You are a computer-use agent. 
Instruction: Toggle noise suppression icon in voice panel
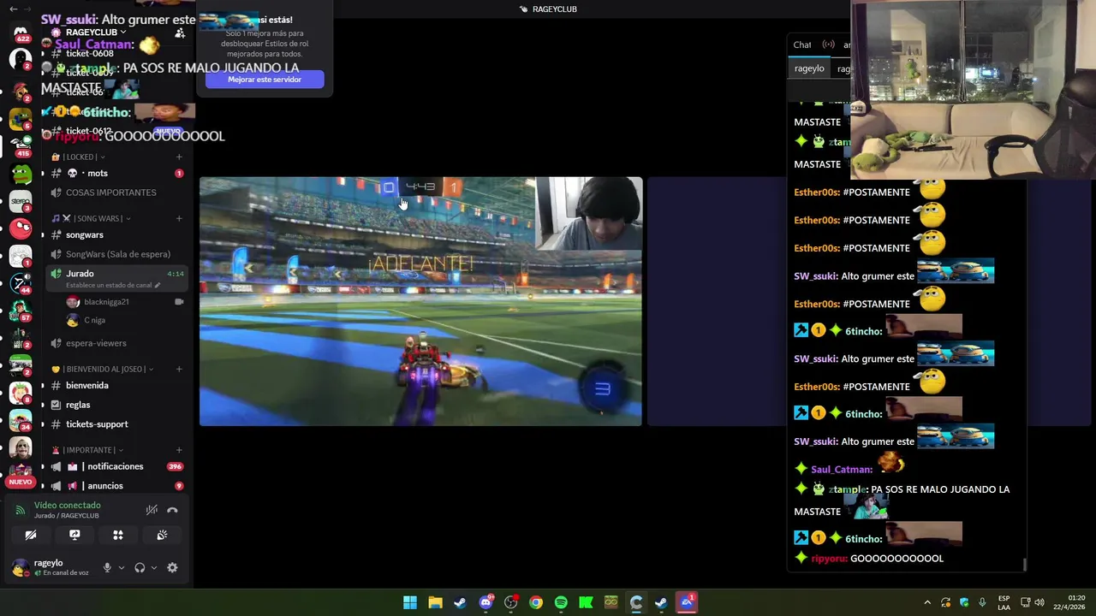point(152,510)
